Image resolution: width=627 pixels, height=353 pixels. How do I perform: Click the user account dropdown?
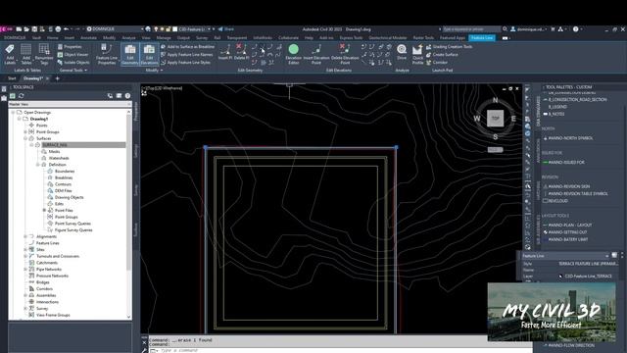(x=529, y=29)
